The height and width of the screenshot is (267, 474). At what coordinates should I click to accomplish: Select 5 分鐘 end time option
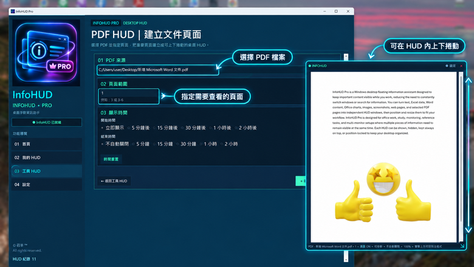pos(140,144)
